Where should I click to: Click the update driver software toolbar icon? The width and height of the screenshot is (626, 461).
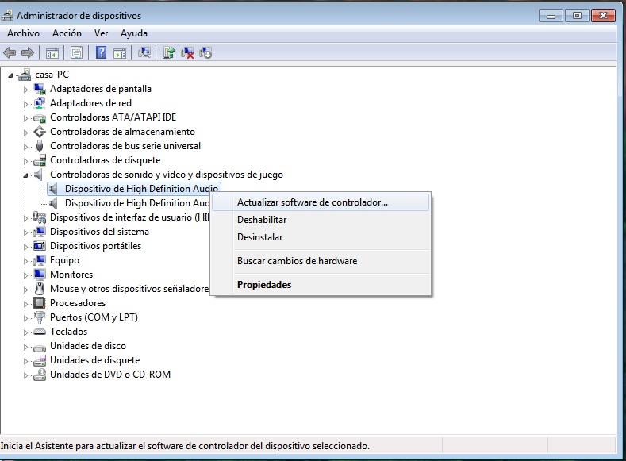pyautogui.click(x=169, y=52)
